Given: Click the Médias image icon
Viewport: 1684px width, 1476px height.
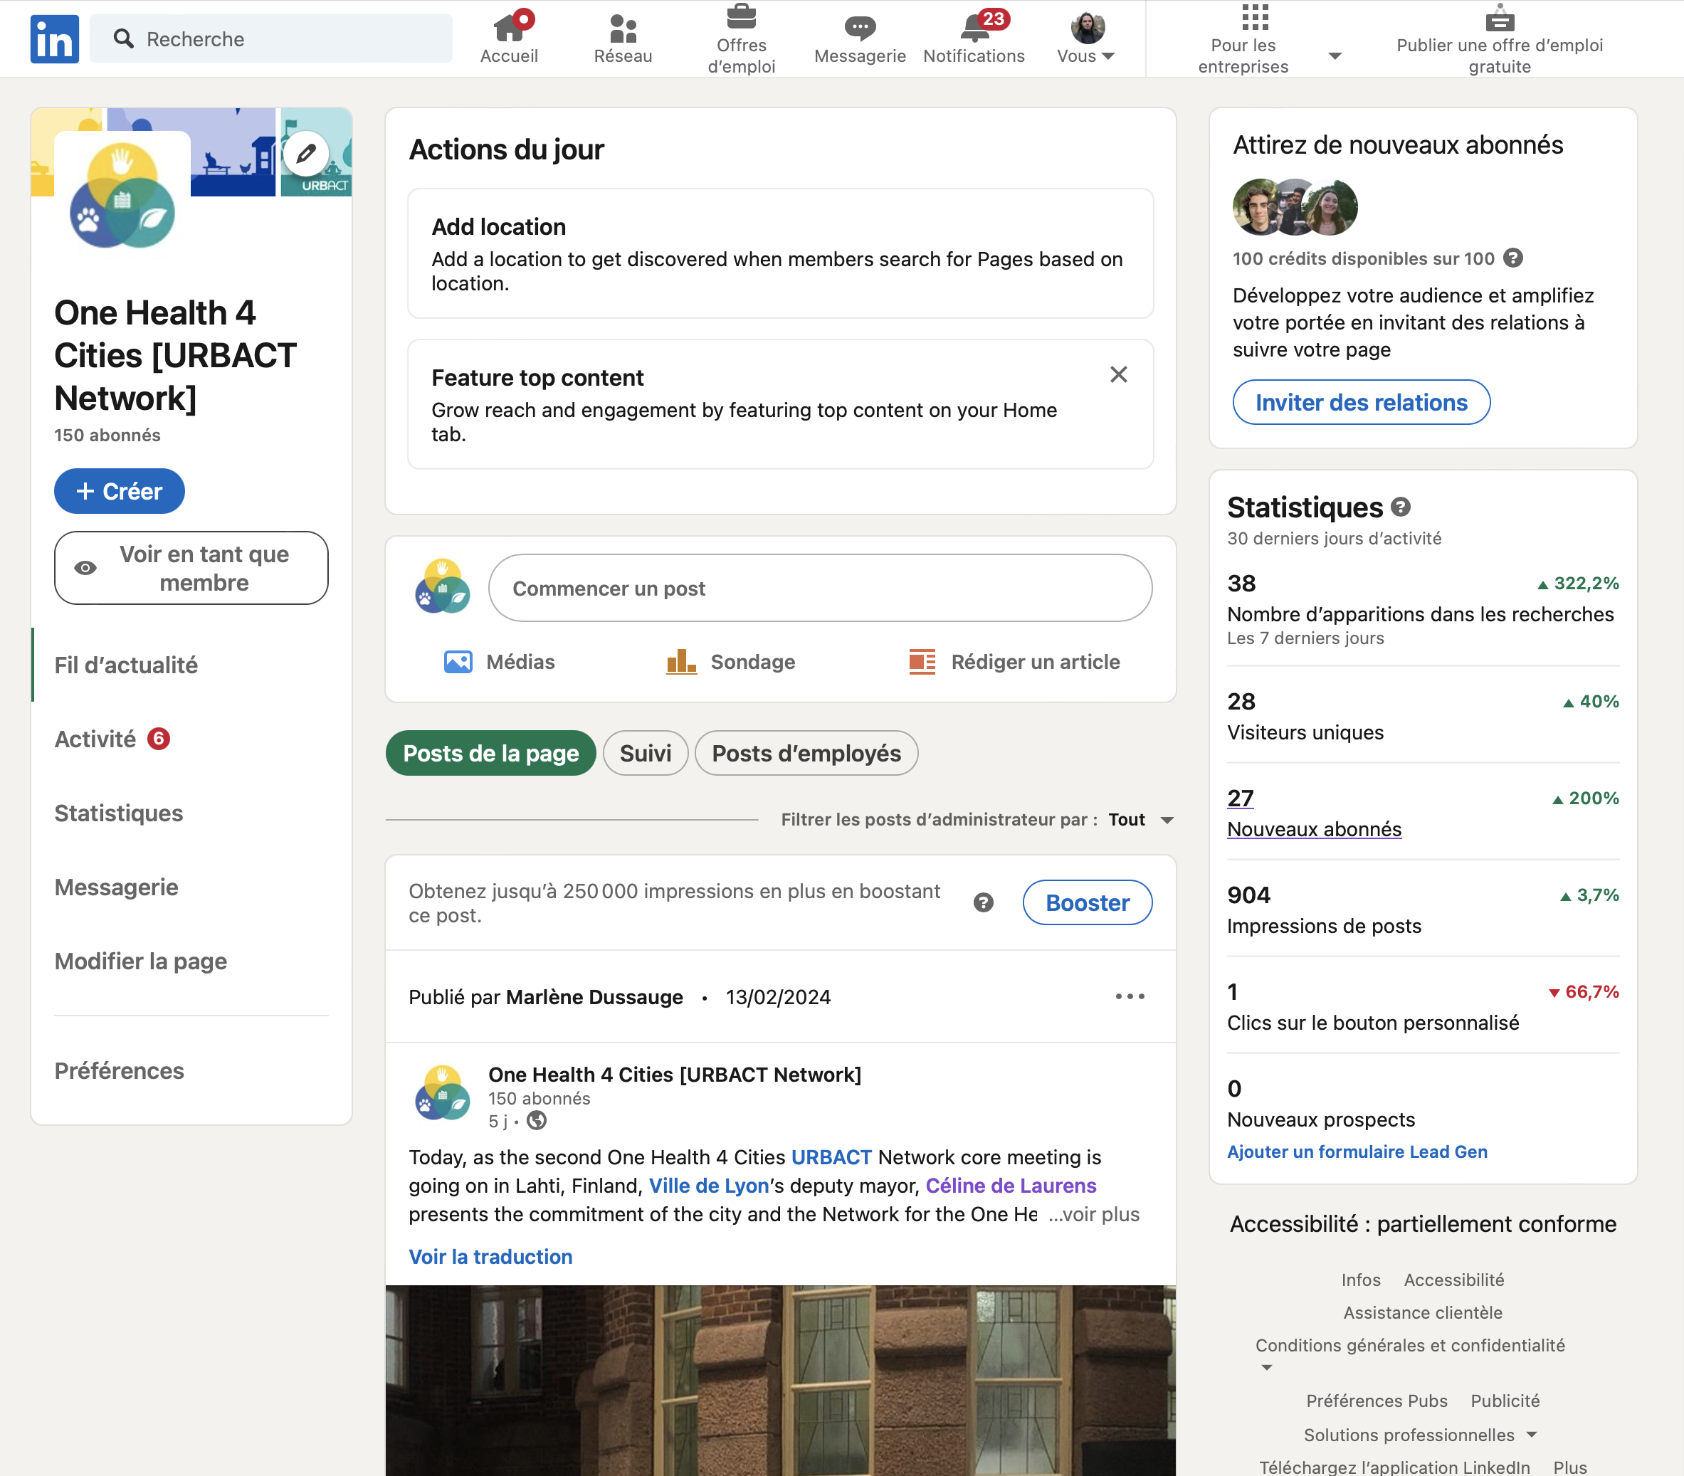Looking at the screenshot, I should pos(458,661).
